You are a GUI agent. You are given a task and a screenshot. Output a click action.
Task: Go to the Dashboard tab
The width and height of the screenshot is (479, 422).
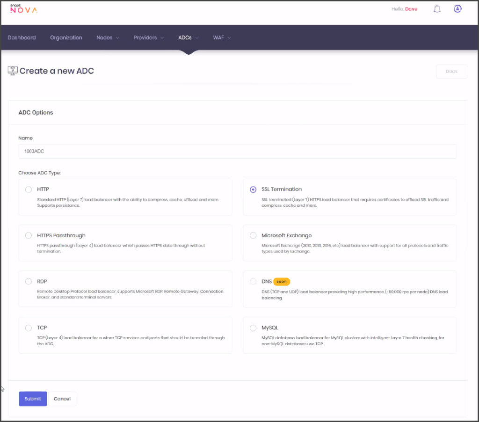(x=22, y=37)
